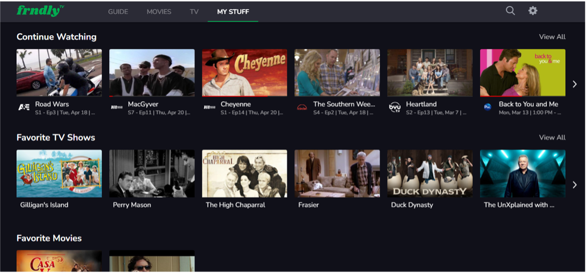Click The UnXplained with ... title text

point(519,205)
